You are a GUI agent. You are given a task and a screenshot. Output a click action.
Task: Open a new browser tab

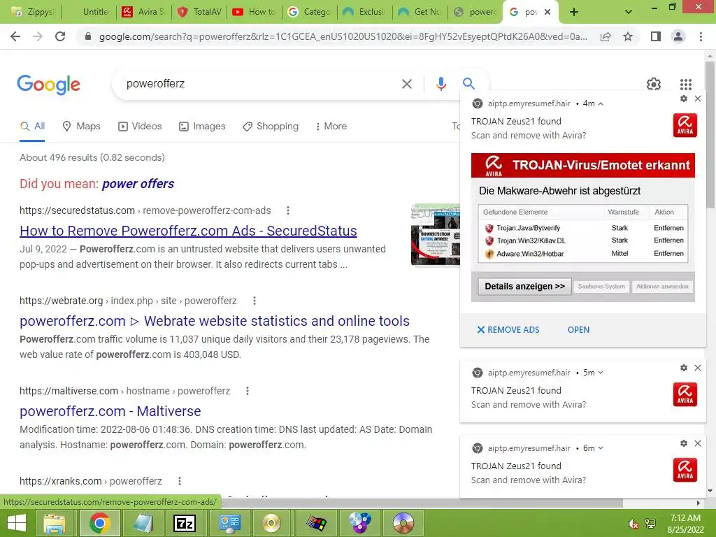click(574, 12)
